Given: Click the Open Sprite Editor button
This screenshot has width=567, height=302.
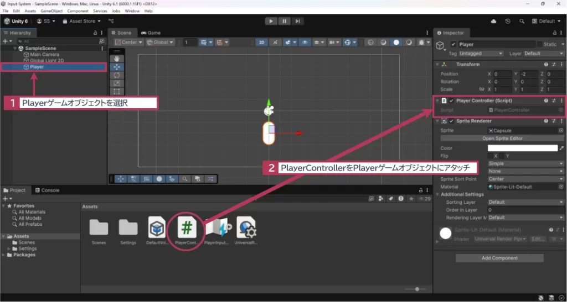Looking at the screenshot, I should tap(502, 139).
